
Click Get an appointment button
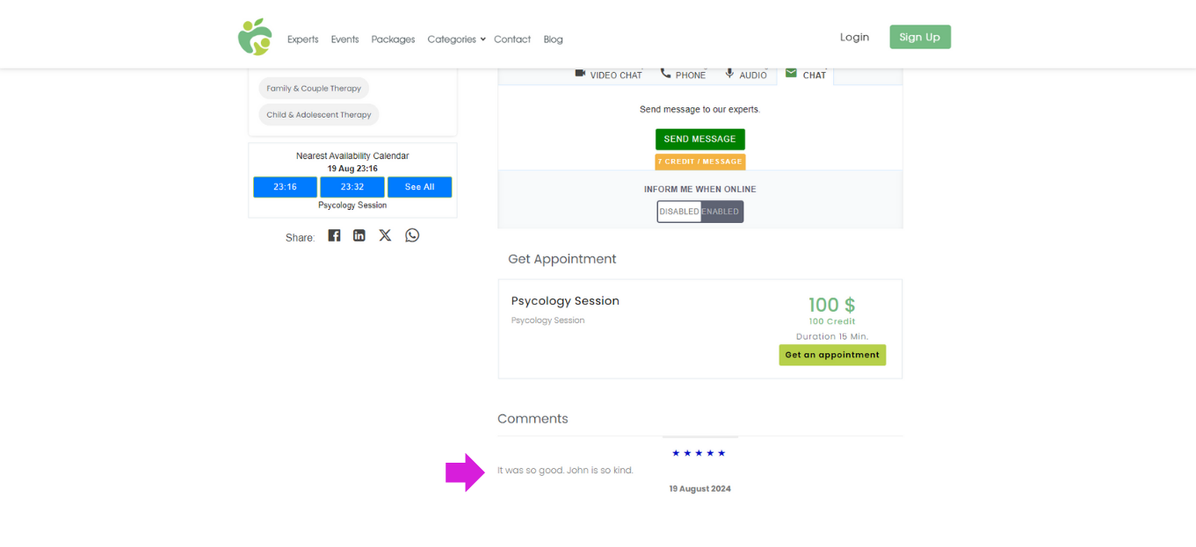pos(832,355)
